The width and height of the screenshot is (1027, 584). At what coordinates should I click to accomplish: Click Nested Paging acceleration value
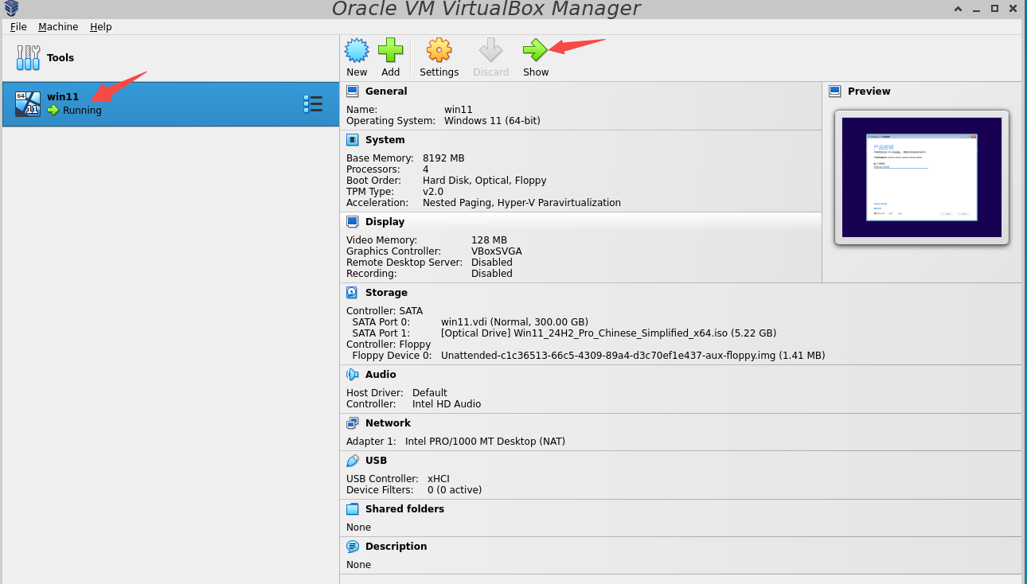521,203
